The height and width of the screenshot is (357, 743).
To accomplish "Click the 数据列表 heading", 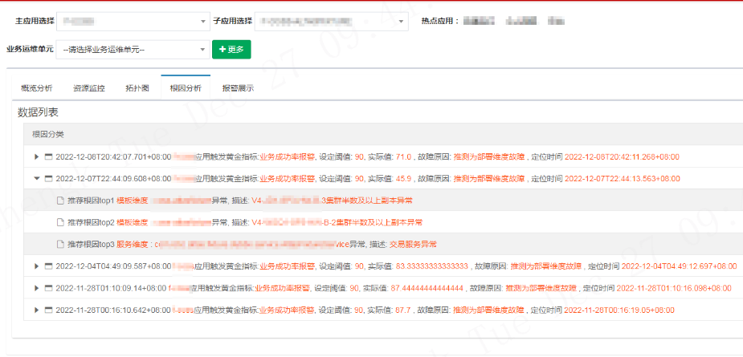I will click(x=38, y=112).
